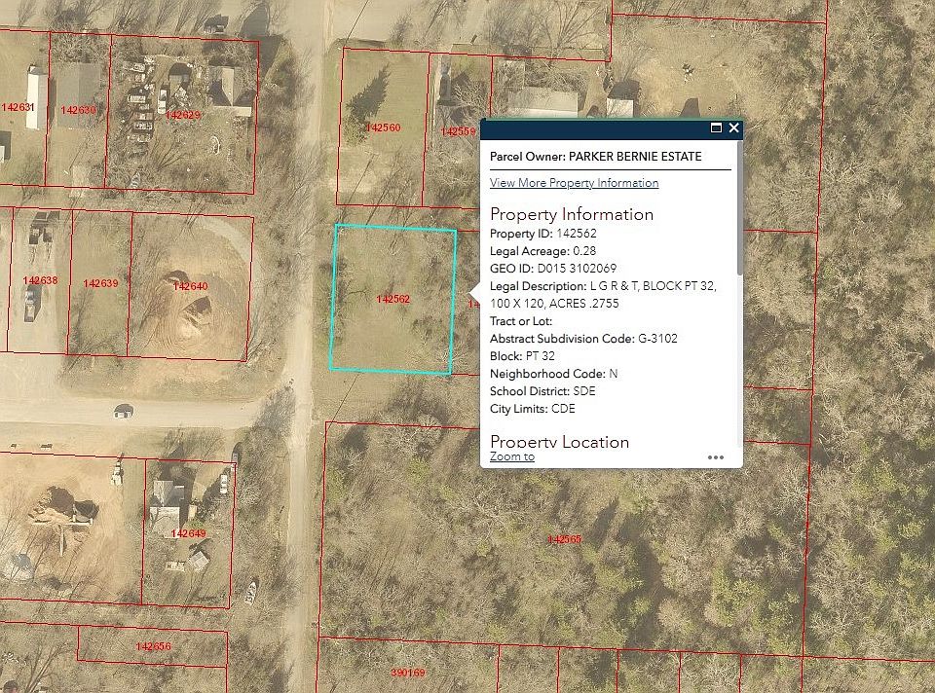
Task: Select parcel 142565 on the map
Action: tap(564, 539)
